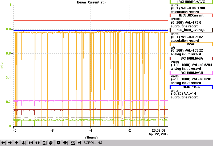The height and width of the screenshot is (146, 213).
Task: Click the Beam_Current.stp plot title
Action: (91, 2)
